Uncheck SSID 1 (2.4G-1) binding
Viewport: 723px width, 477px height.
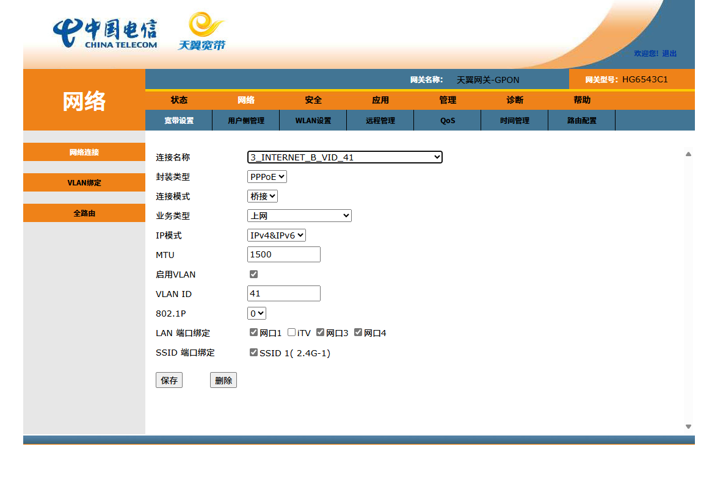tap(253, 353)
